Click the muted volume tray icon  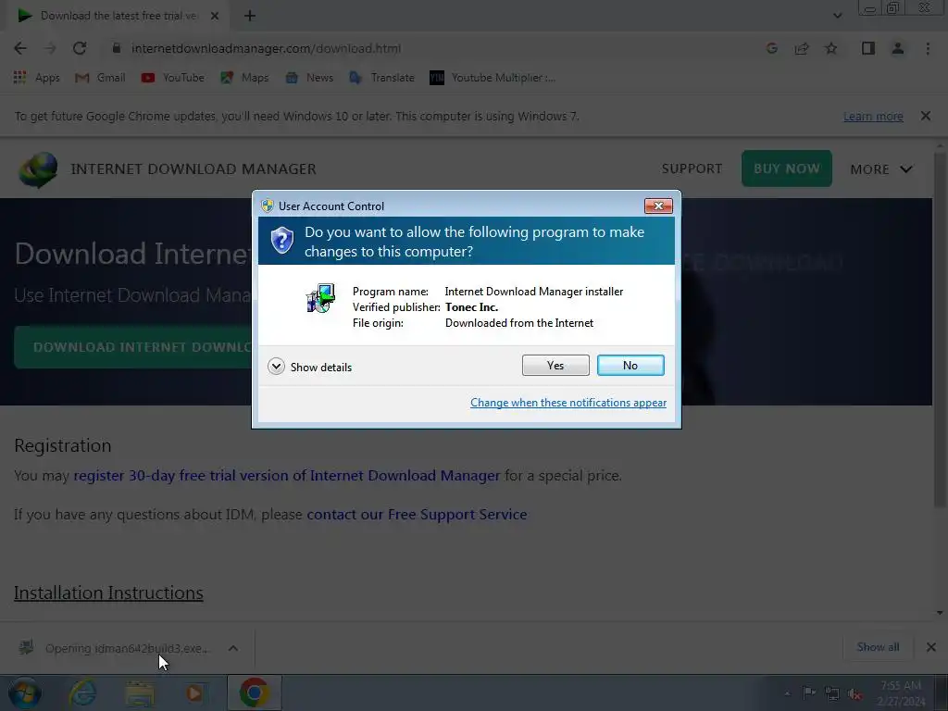[x=854, y=693]
